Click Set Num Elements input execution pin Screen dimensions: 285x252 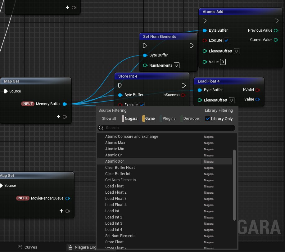coord(145,46)
